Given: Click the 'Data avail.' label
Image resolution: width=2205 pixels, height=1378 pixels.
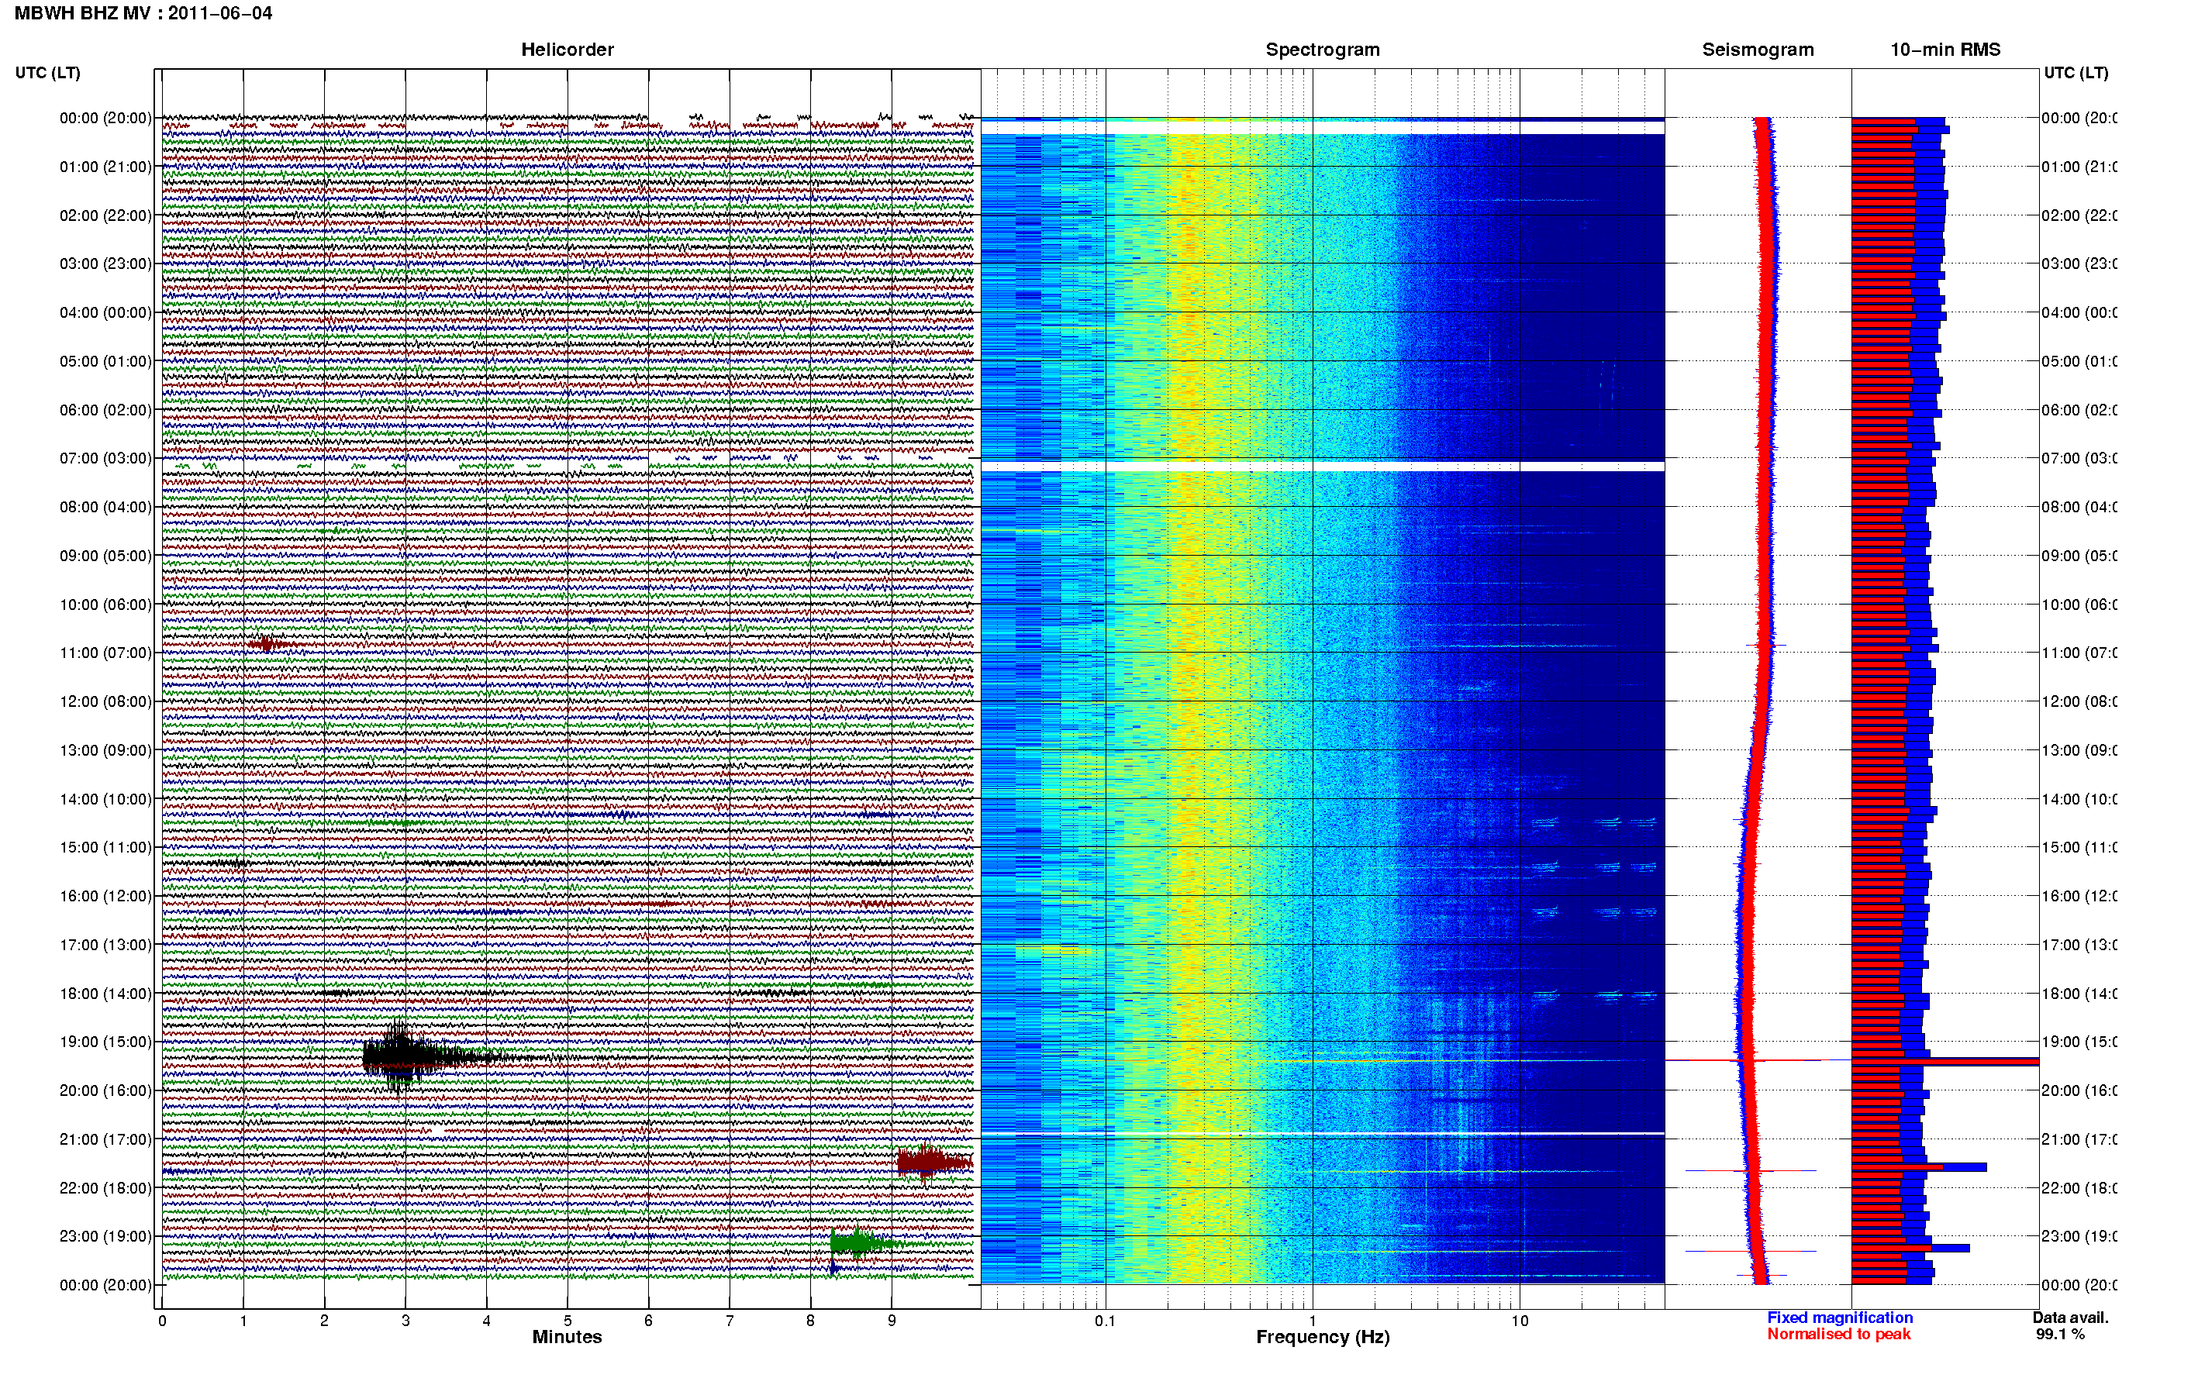Looking at the screenshot, I should coord(2070,1318).
